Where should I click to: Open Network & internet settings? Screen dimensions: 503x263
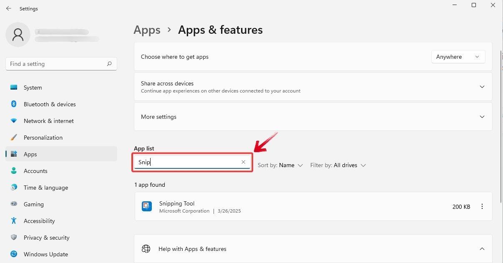click(x=48, y=121)
